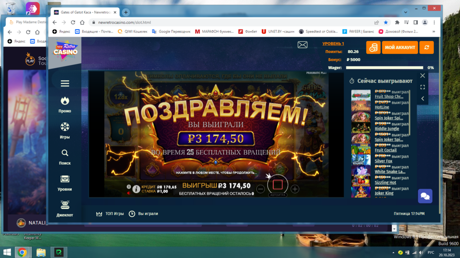Stop autoplay with the red square button
The image size is (460, 258).
[x=277, y=185]
